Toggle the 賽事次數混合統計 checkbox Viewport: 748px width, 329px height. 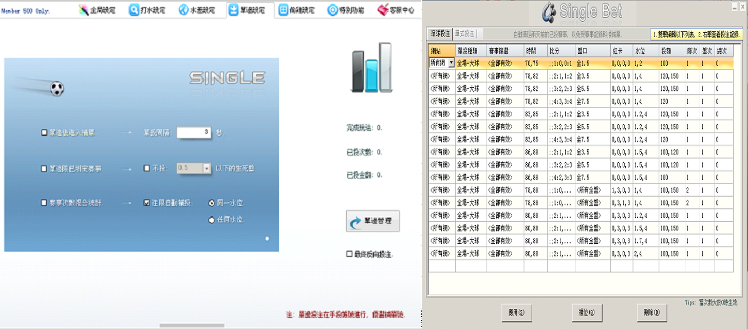pos(44,203)
